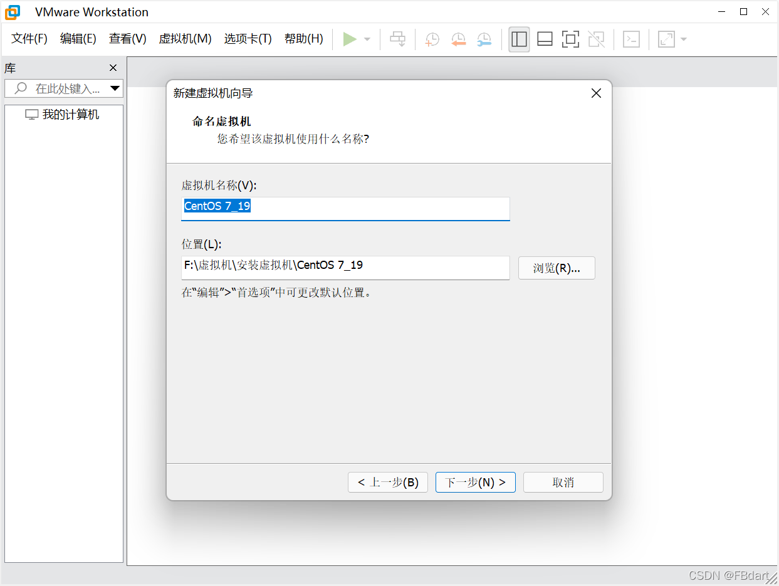The image size is (779, 586).
Task: Power on the virtual machine
Action: pos(350,39)
